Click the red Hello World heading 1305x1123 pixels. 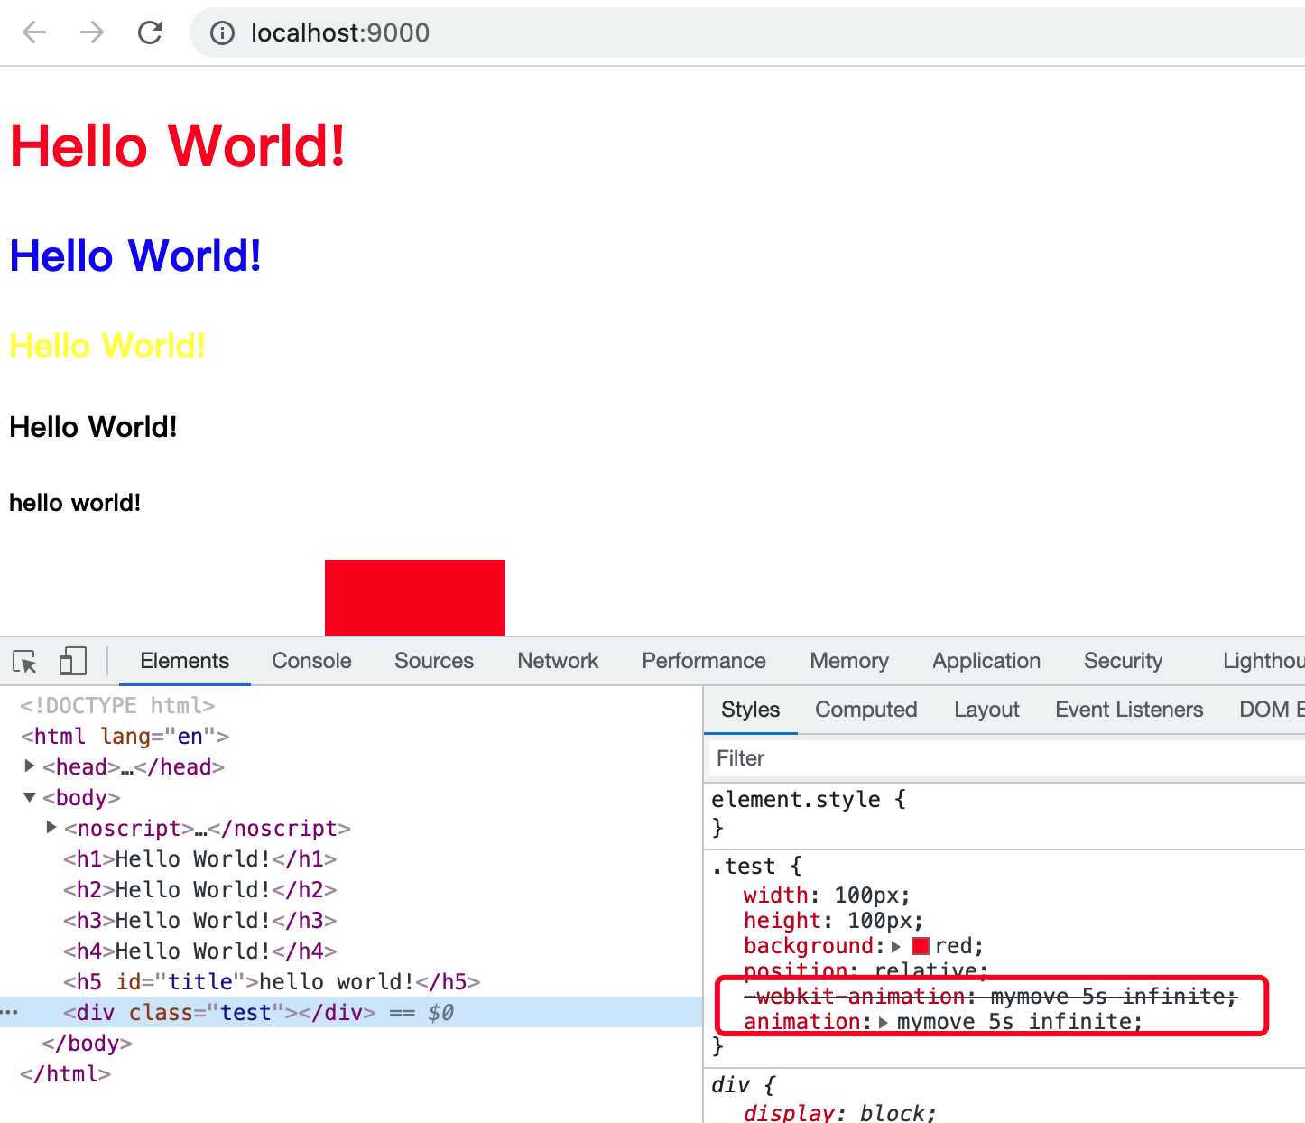(178, 145)
